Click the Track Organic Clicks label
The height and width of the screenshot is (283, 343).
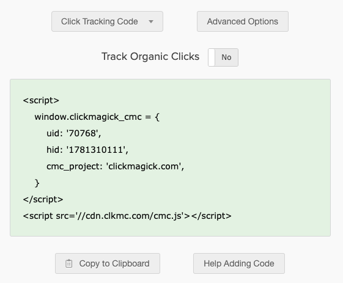(150, 56)
